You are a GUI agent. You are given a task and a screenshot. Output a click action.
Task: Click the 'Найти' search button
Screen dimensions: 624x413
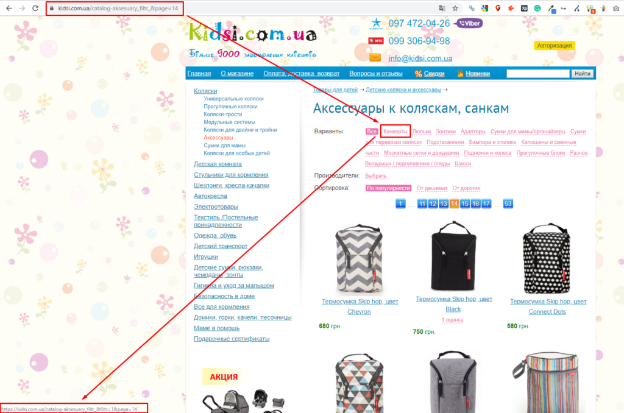tap(582, 73)
